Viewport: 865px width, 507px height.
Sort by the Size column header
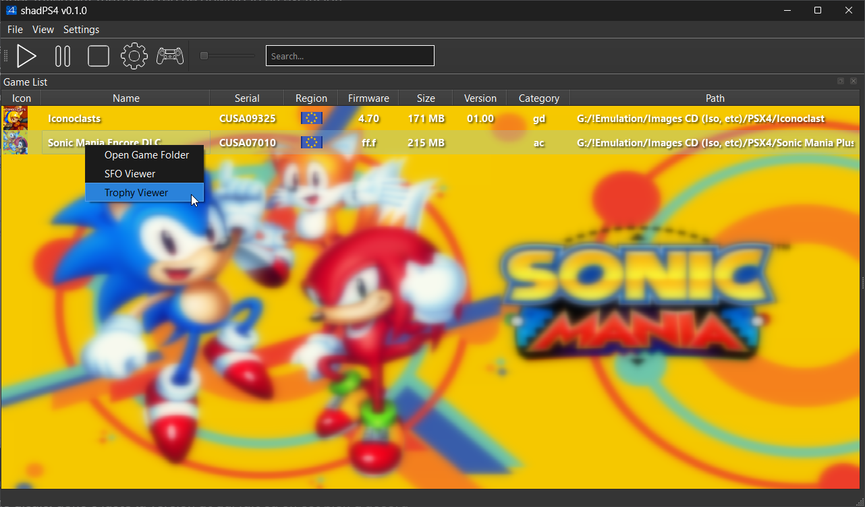426,98
